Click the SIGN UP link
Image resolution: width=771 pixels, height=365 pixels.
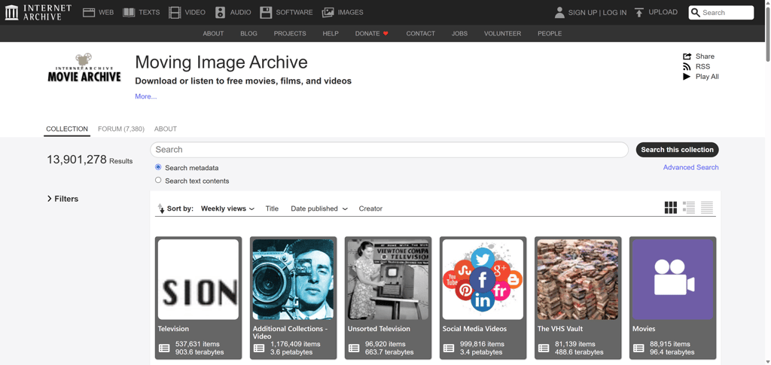point(582,13)
